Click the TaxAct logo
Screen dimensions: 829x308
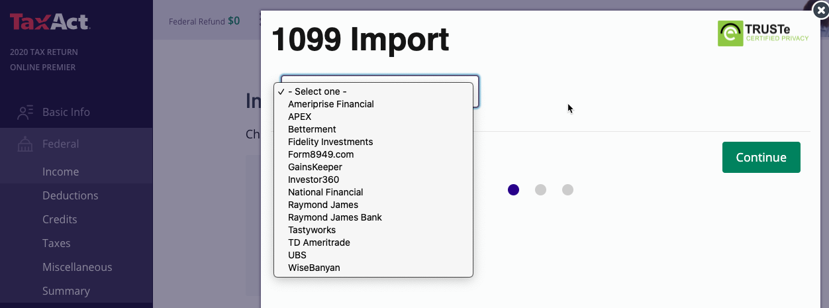[x=49, y=22]
